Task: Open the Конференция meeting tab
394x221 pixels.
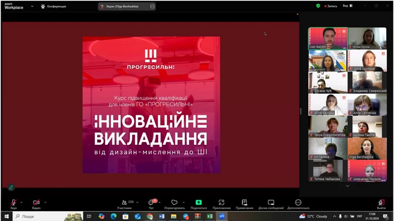Action: click(54, 6)
